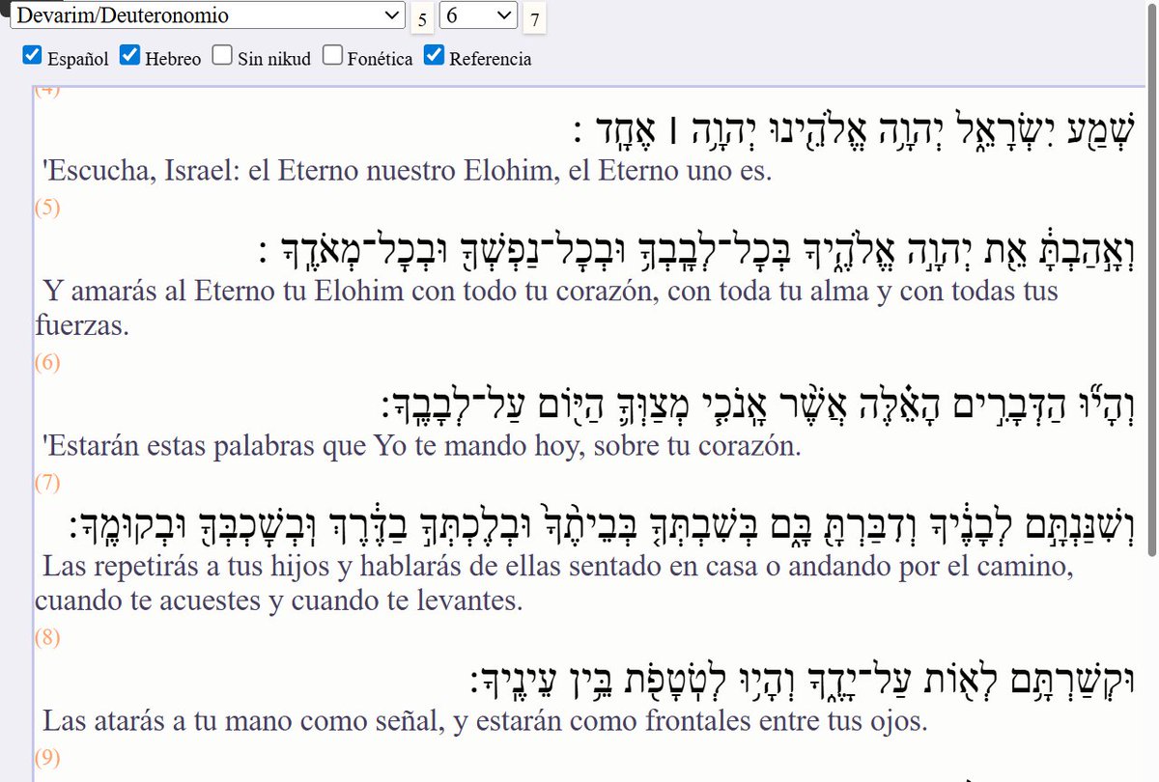1159x782 pixels.
Task: Click the word "fuerzas." in verse 5
Action: click(81, 325)
